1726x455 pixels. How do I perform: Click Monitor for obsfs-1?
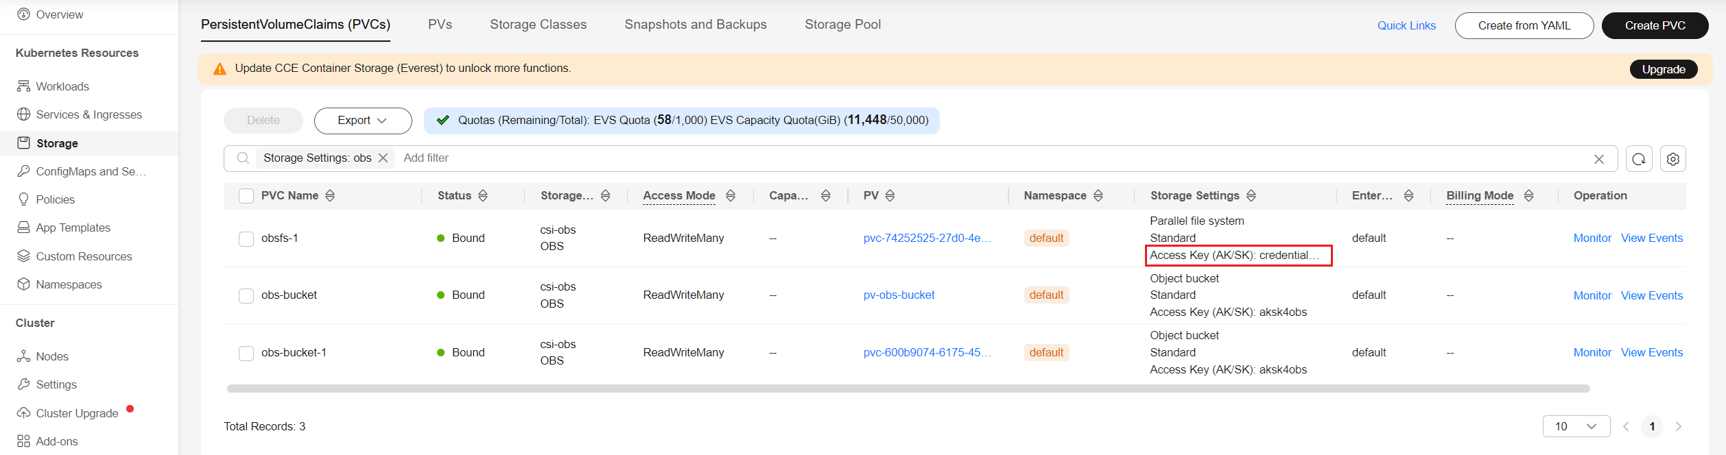[x=1592, y=238]
